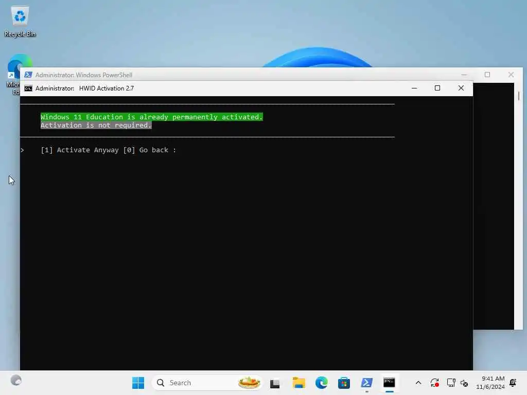Click the 'HWID Activation 2.7' title text
Image resolution: width=527 pixels, height=395 pixels.
click(106, 88)
